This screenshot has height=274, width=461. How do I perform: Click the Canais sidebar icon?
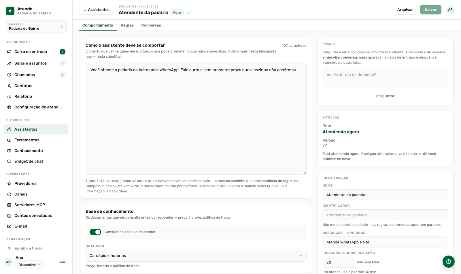pos(9,194)
